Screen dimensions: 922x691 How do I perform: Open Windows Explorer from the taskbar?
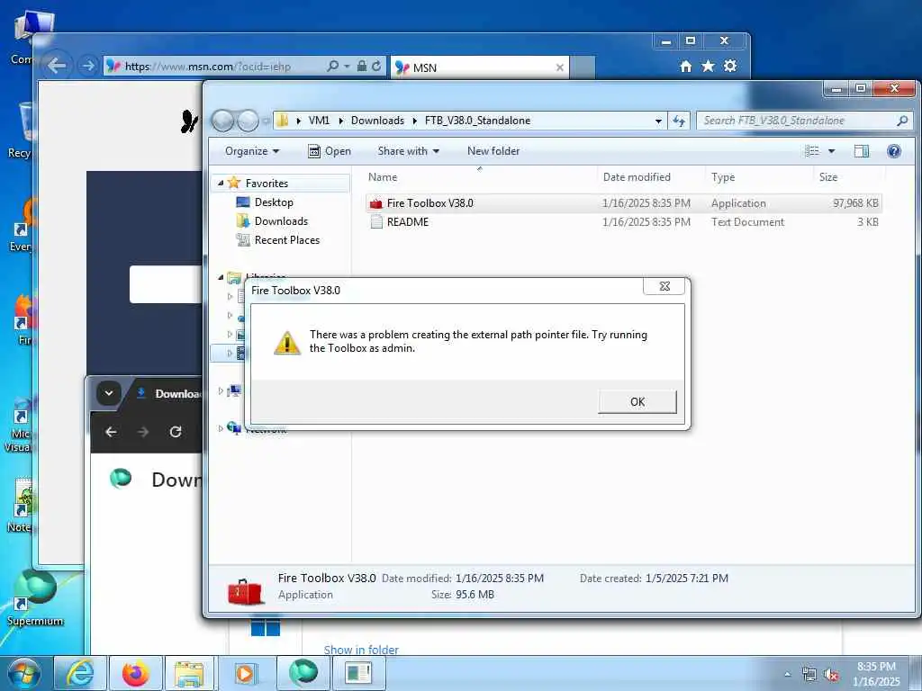pyautogui.click(x=191, y=673)
